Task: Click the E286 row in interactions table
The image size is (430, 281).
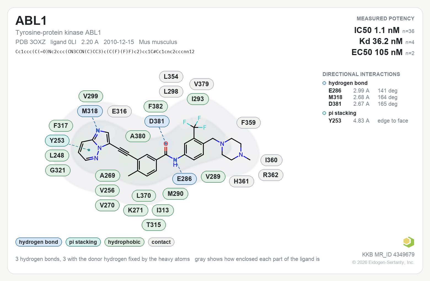Action: [363, 91]
